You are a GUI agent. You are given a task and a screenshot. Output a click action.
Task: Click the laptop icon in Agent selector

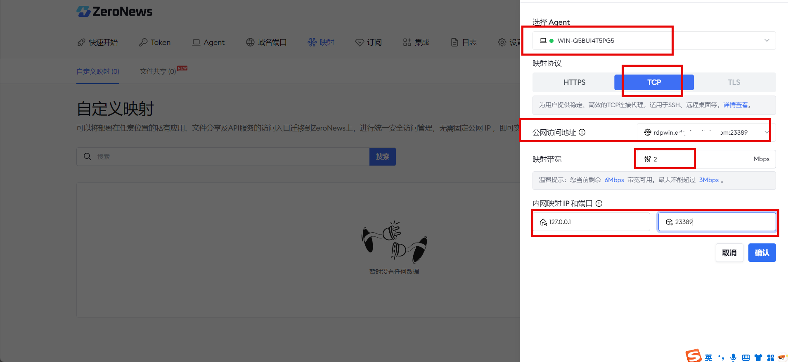pos(543,40)
